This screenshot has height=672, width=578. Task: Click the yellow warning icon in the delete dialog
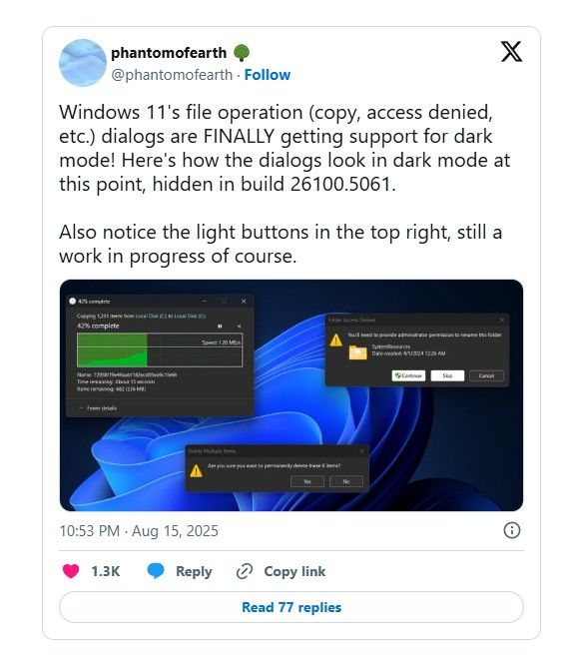coord(196,470)
